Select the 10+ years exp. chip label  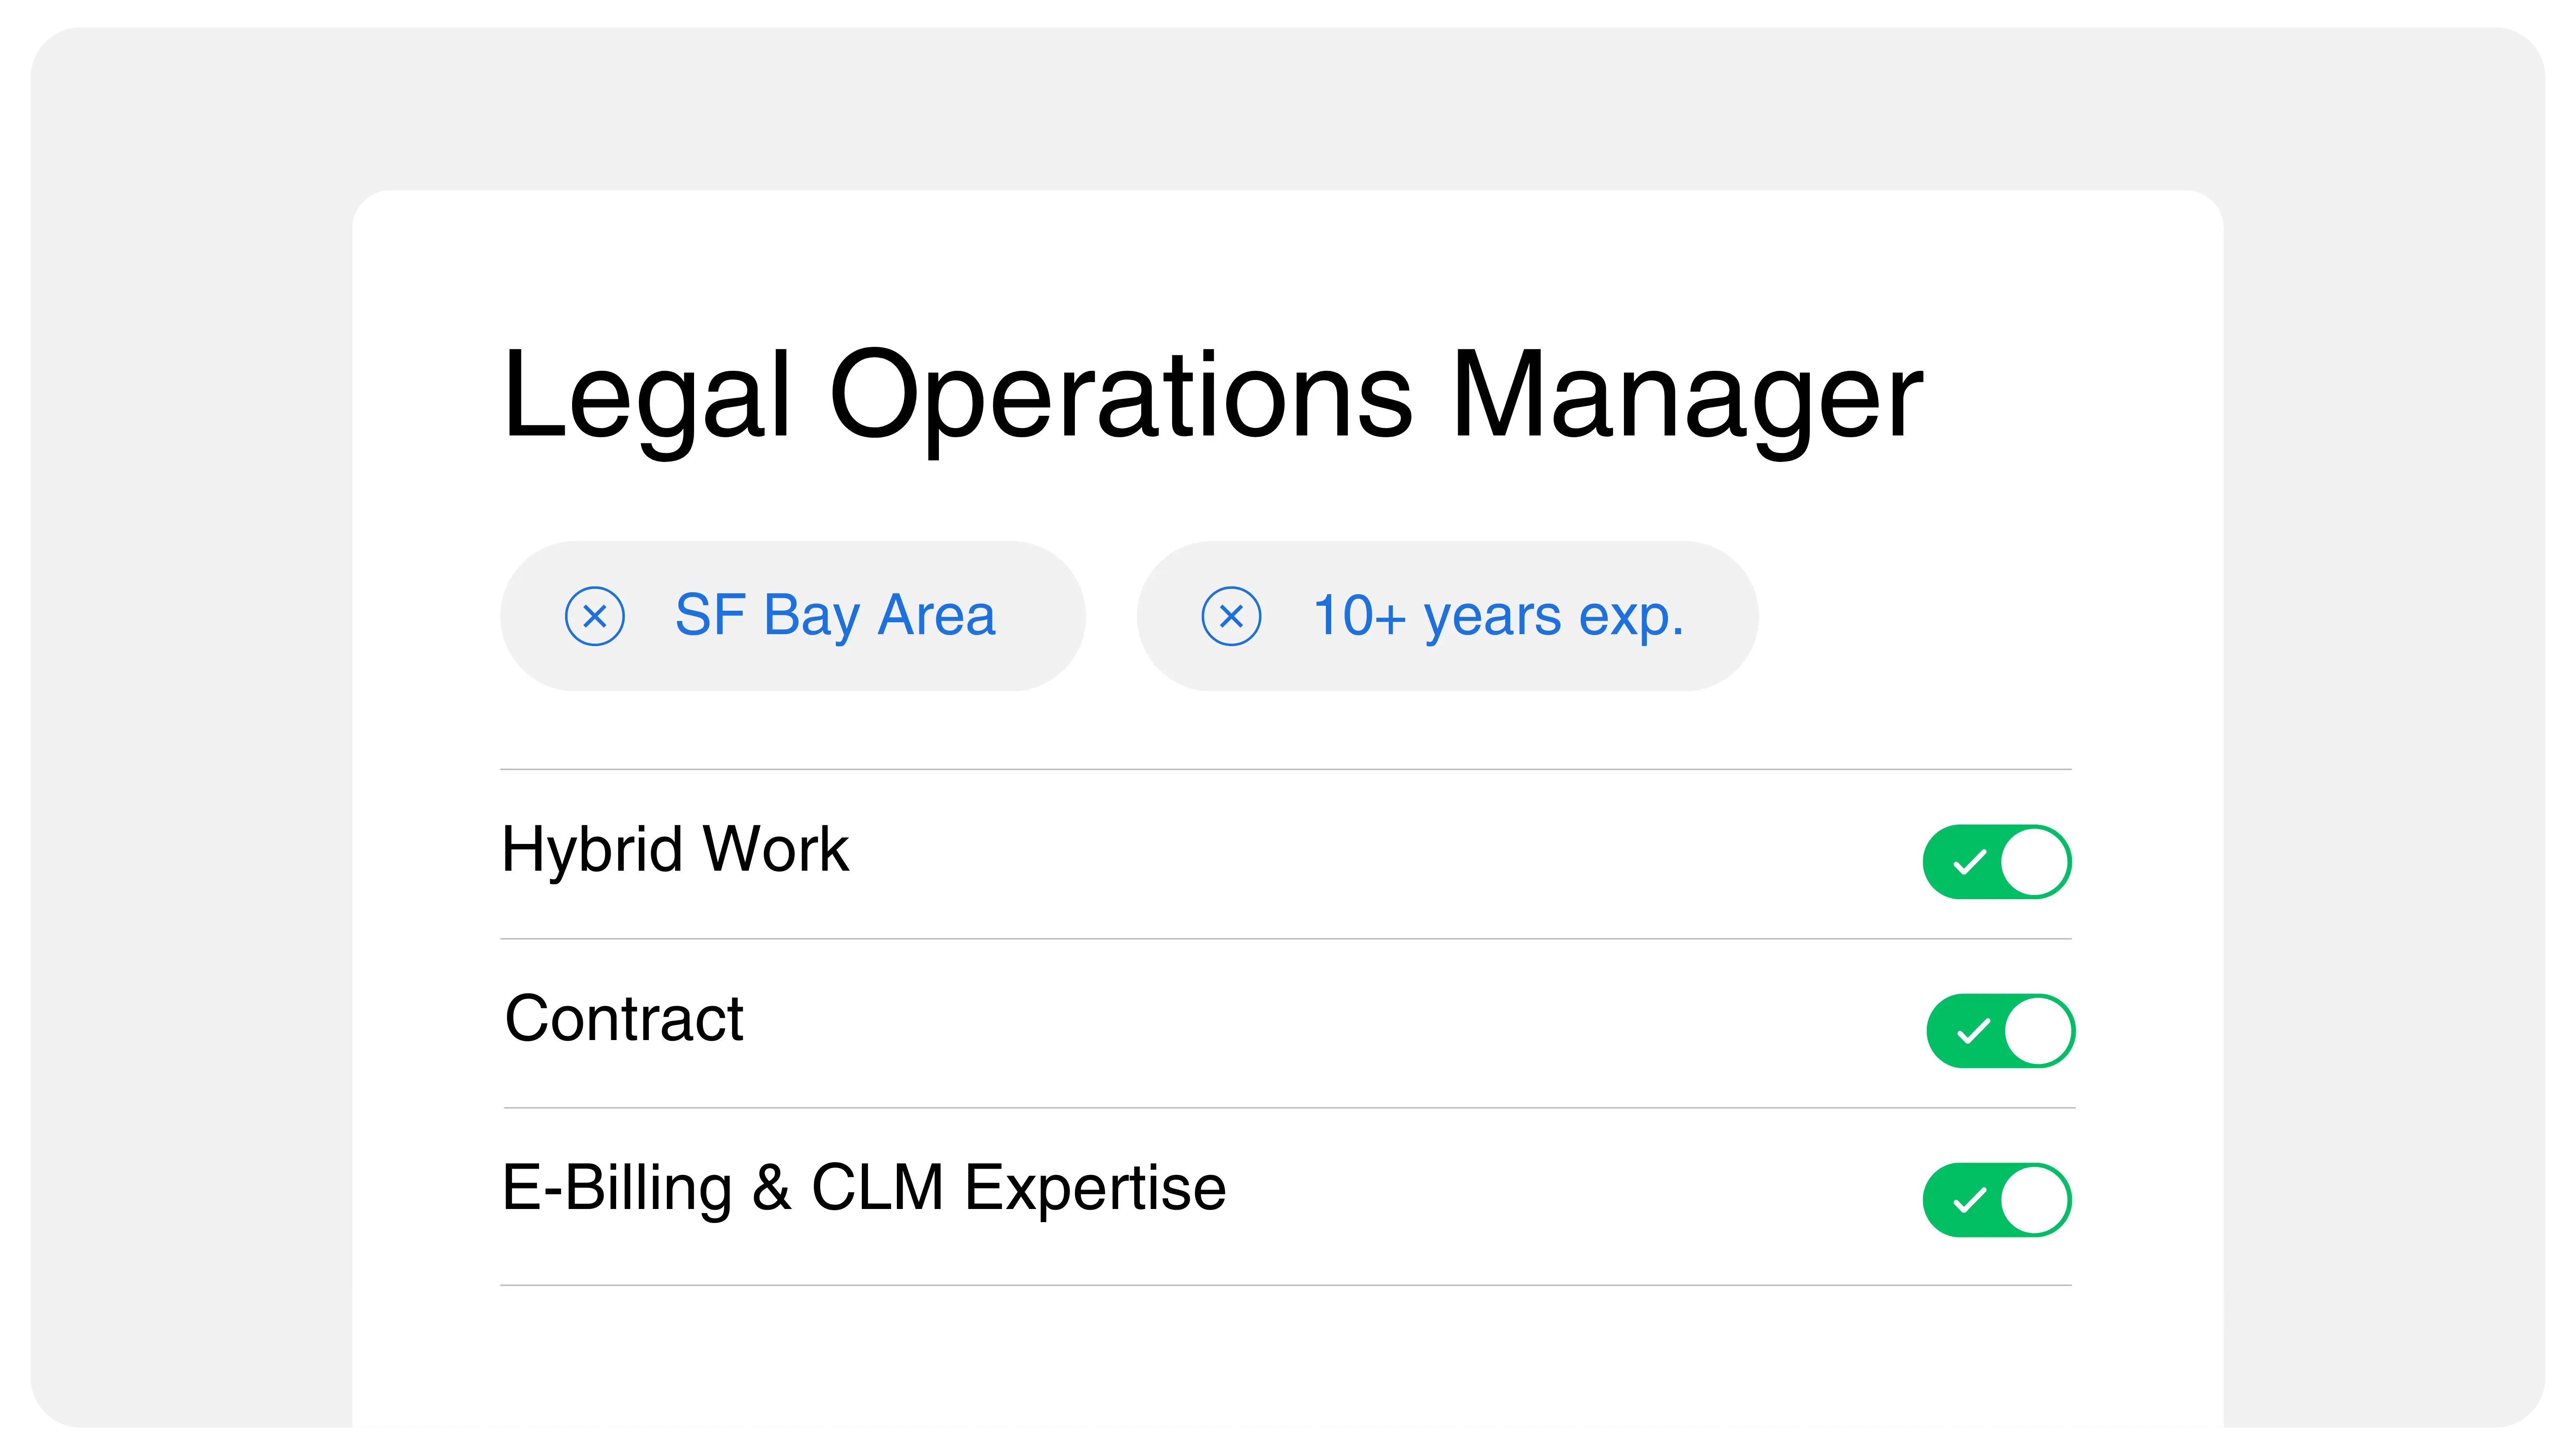pyautogui.click(x=1498, y=616)
